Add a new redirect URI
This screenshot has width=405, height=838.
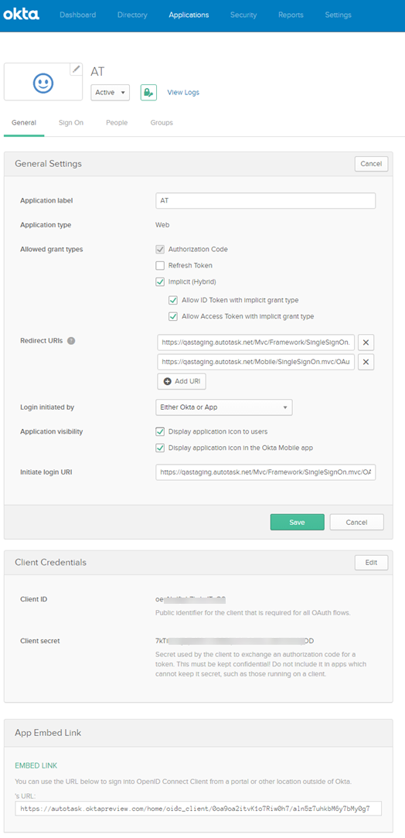pos(182,382)
